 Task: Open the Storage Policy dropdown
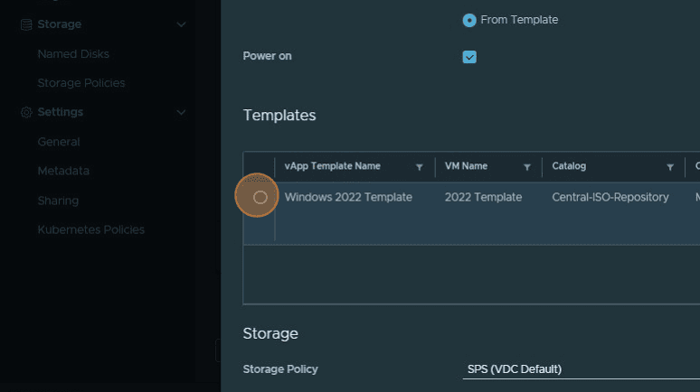(582, 369)
